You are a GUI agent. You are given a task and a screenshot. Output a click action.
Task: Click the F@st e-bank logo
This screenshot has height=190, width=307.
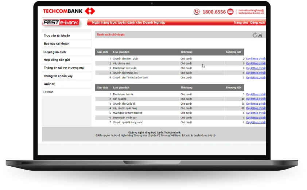click(x=61, y=23)
